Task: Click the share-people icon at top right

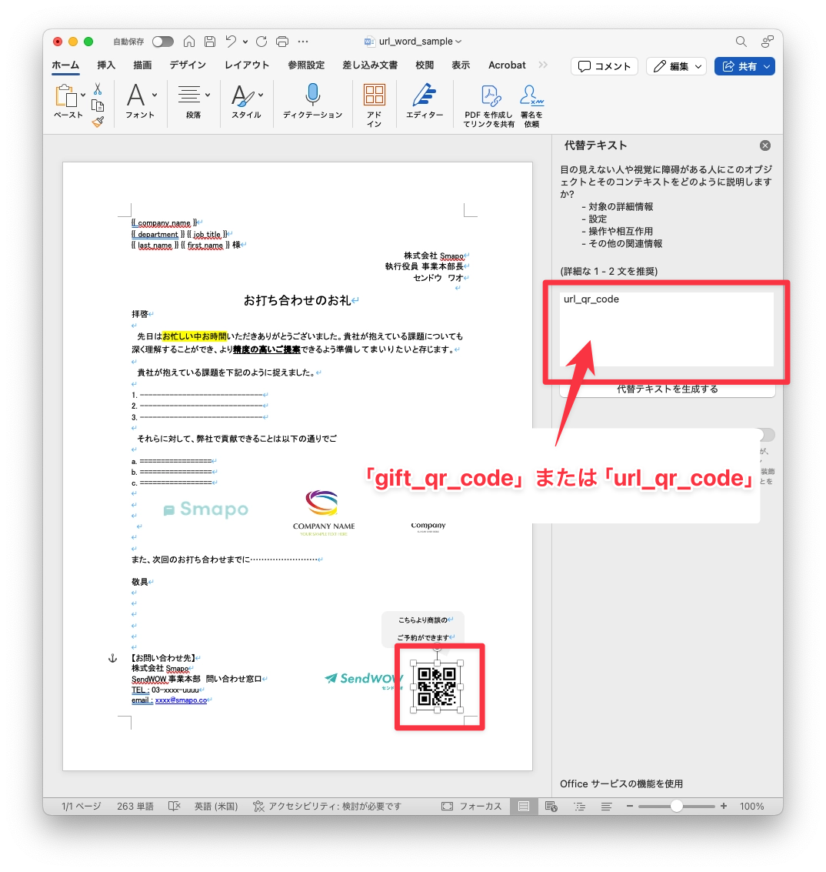Action: (768, 42)
